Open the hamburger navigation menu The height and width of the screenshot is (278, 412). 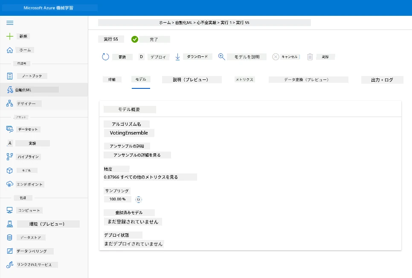pyautogui.click(x=10, y=23)
